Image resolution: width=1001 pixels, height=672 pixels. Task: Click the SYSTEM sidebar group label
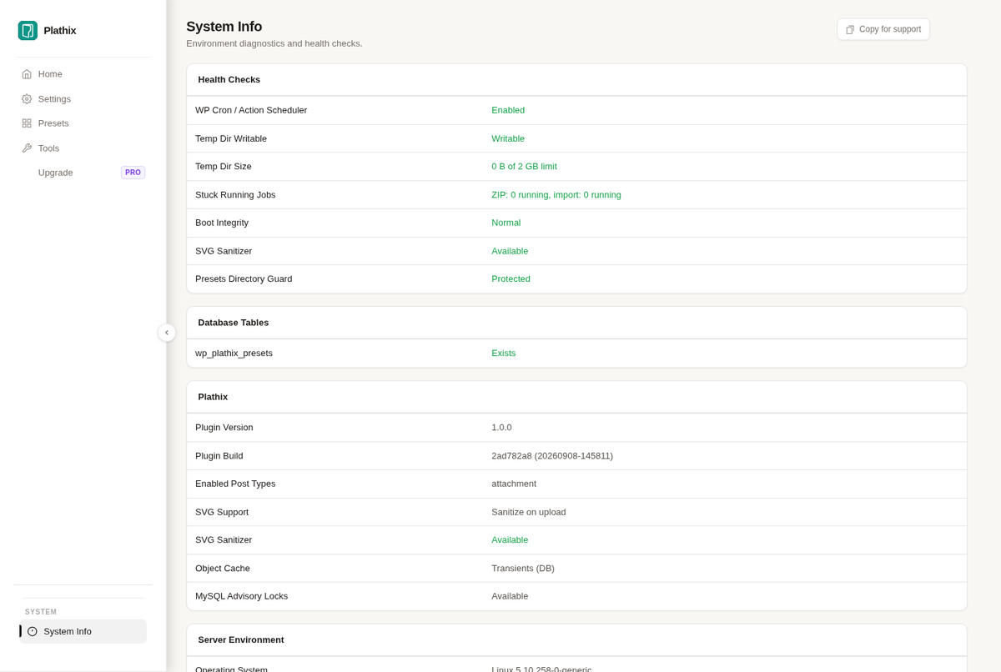(x=41, y=612)
